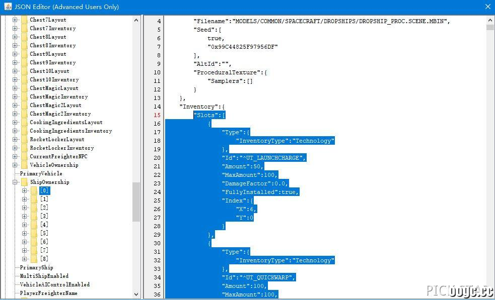495x300 pixels.
Task: Expand the RocketLockerLayout node
Action: 15,139
